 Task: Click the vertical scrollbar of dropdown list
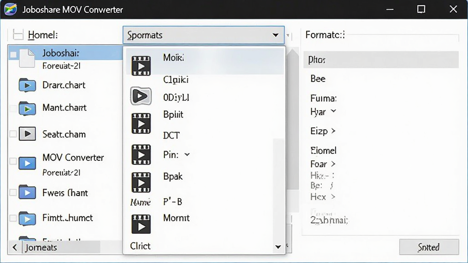click(278, 191)
